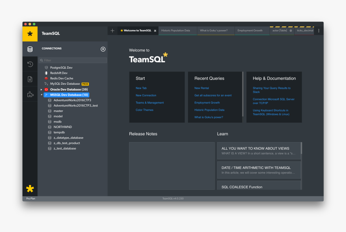
Task: Open Historic Population Data recent query link
Action: [209, 110]
